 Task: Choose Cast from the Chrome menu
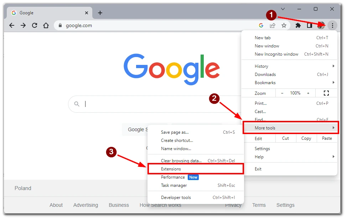tap(289, 112)
